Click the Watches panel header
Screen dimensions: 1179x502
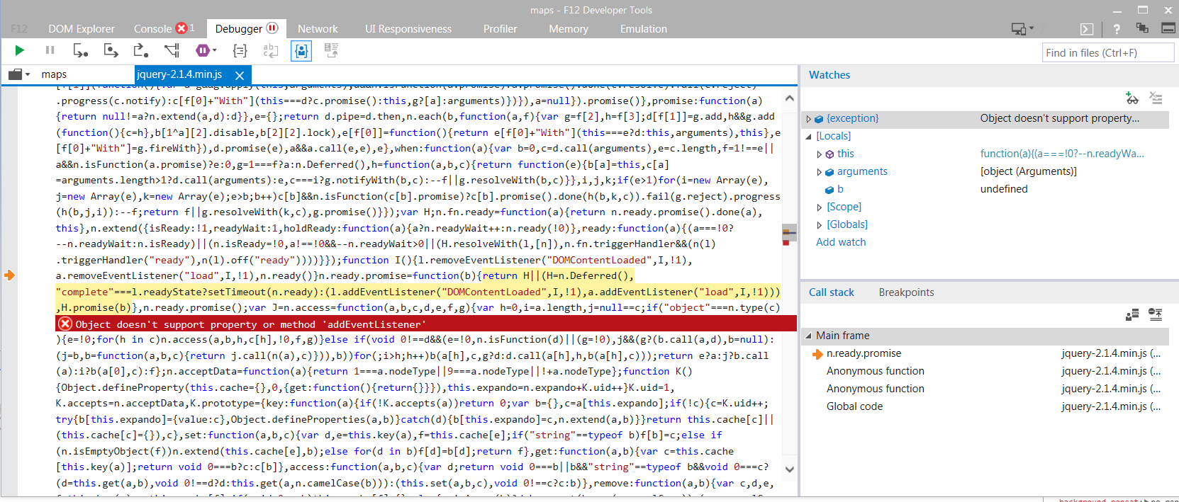pyautogui.click(x=829, y=75)
